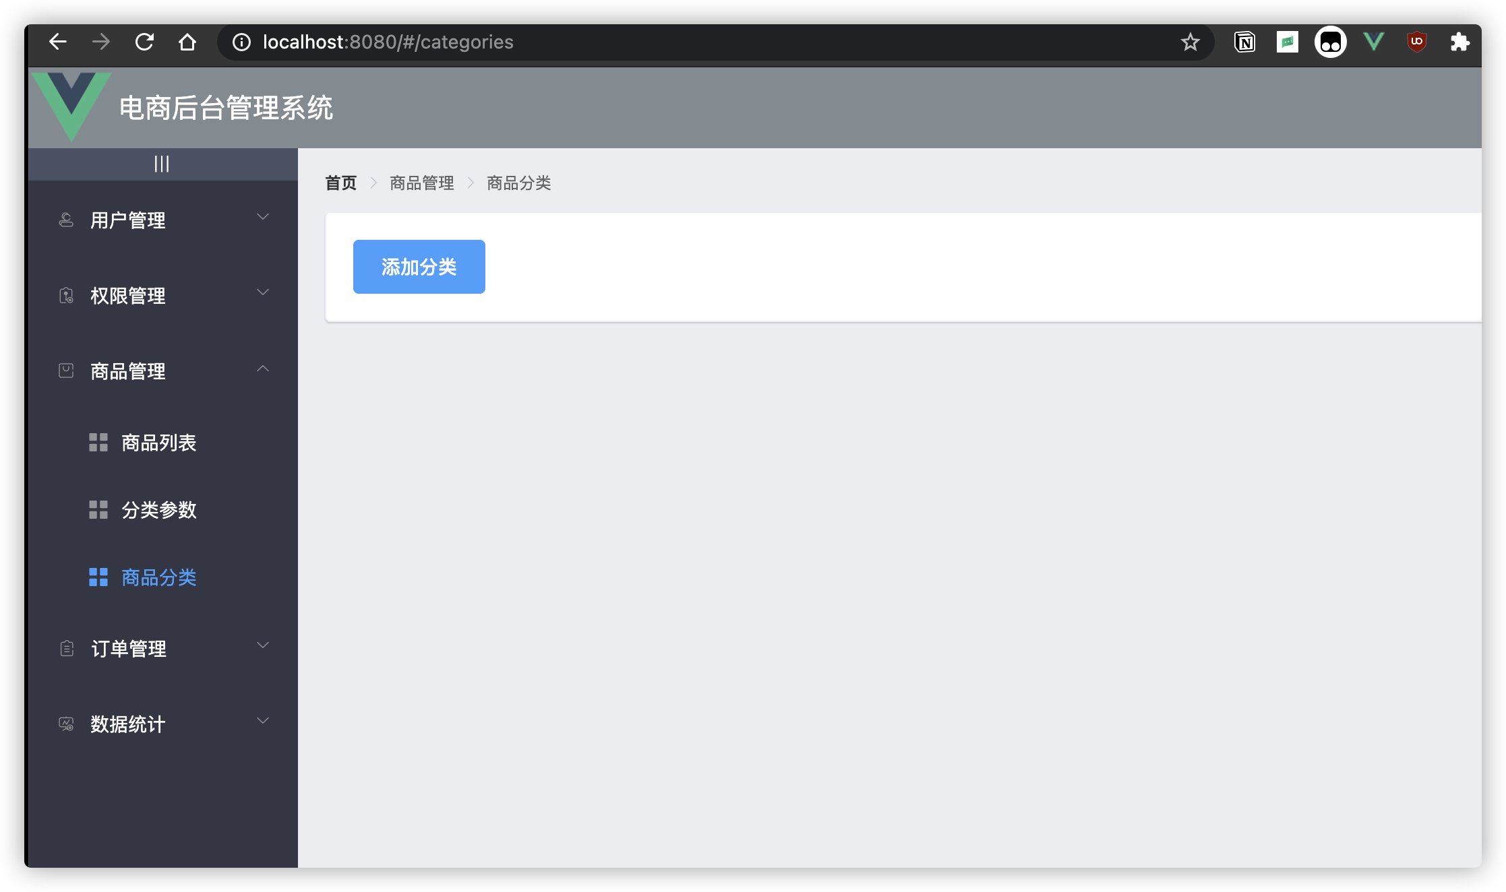The height and width of the screenshot is (892, 1506).
Task: Click the 订单管理 clipboard icon
Action: (x=66, y=648)
